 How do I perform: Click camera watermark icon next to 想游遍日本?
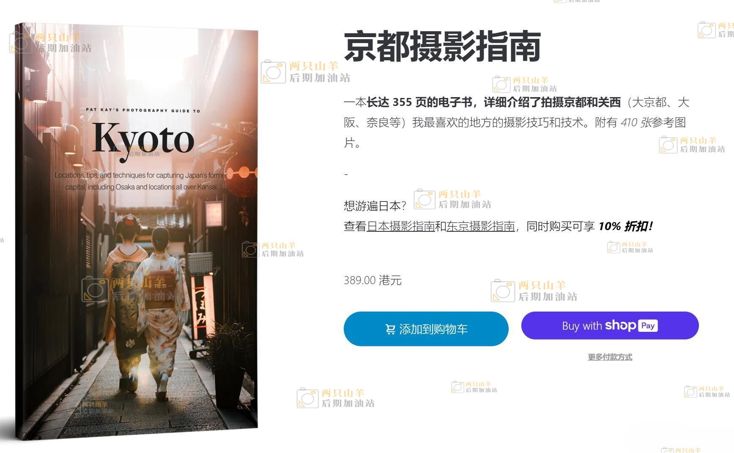click(x=425, y=199)
